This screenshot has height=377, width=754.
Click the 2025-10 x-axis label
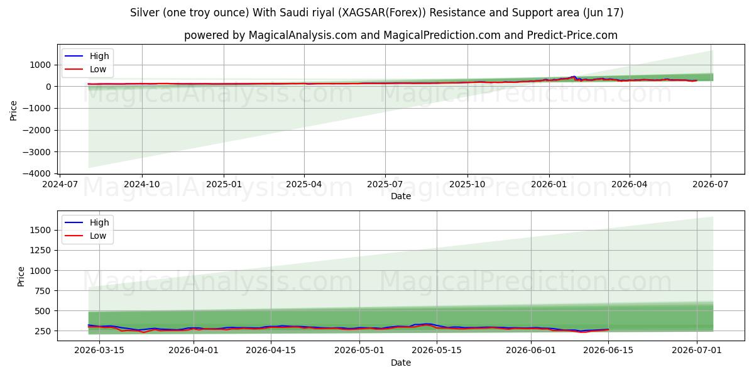pyautogui.click(x=467, y=185)
